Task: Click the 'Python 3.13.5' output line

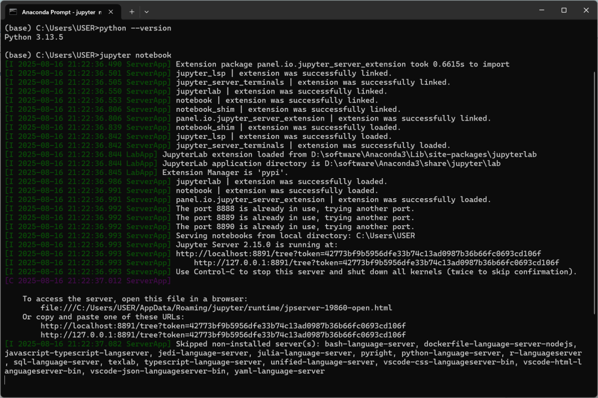Action: coord(34,37)
